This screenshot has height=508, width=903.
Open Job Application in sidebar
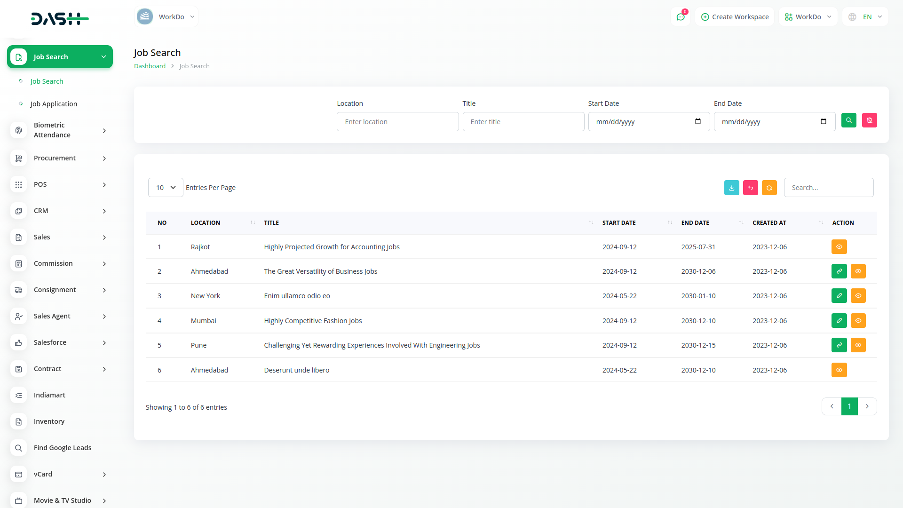(54, 104)
